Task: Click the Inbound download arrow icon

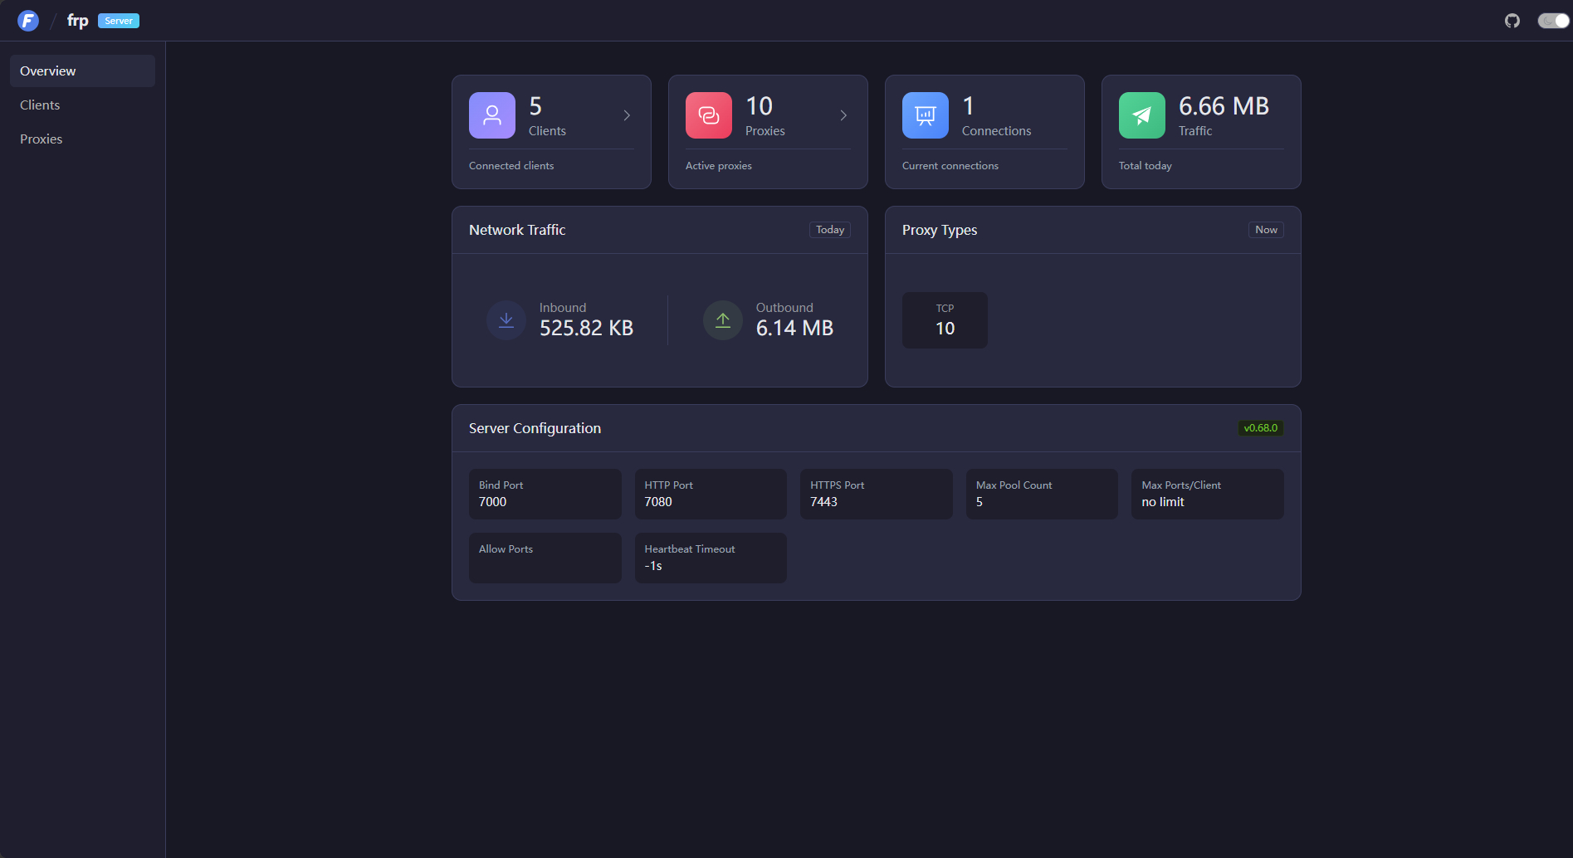Action: coord(506,320)
